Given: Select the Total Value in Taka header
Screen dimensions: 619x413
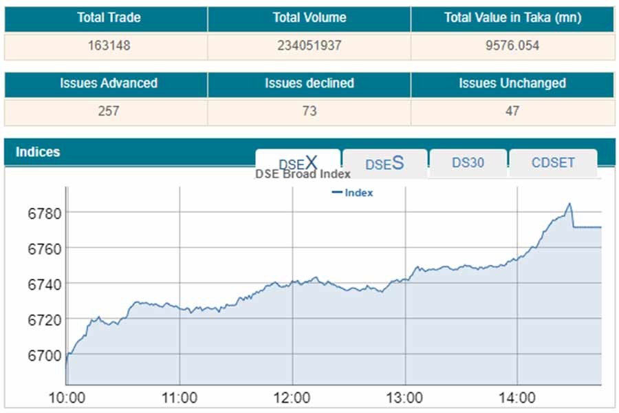Looking at the screenshot, I should (x=512, y=18).
